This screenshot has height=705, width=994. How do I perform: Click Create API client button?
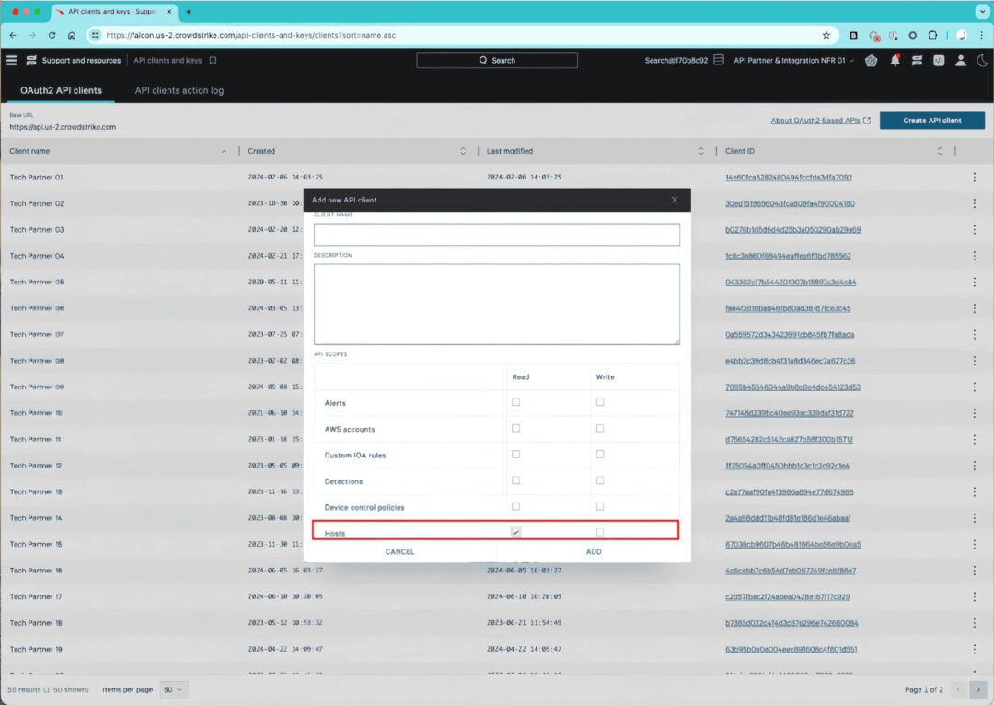931,121
